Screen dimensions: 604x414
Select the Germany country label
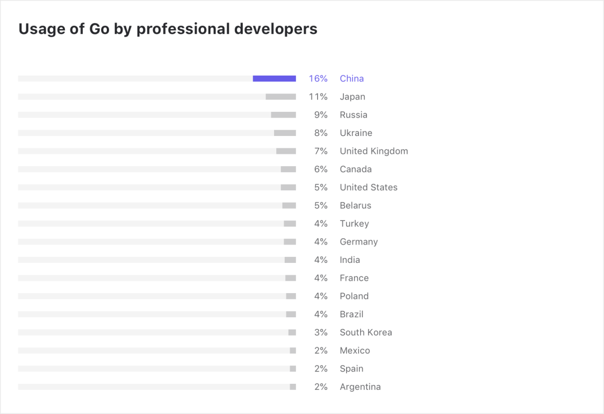pyautogui.click(x=358, y=242)
